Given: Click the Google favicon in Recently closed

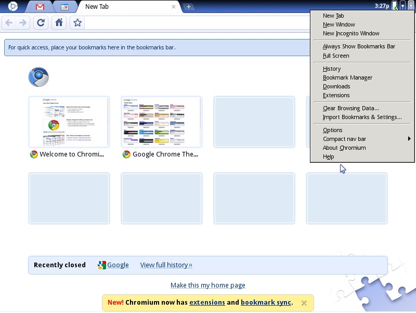Looking at the screenshot, I should [101, 265].
